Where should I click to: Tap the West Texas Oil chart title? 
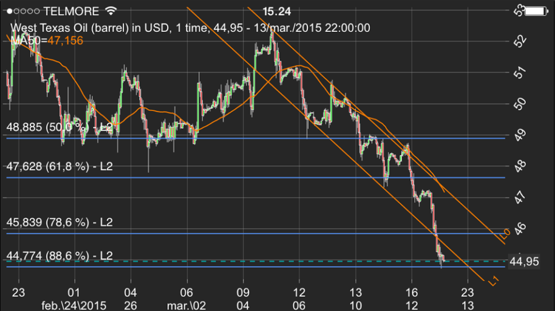coord(190,27)
